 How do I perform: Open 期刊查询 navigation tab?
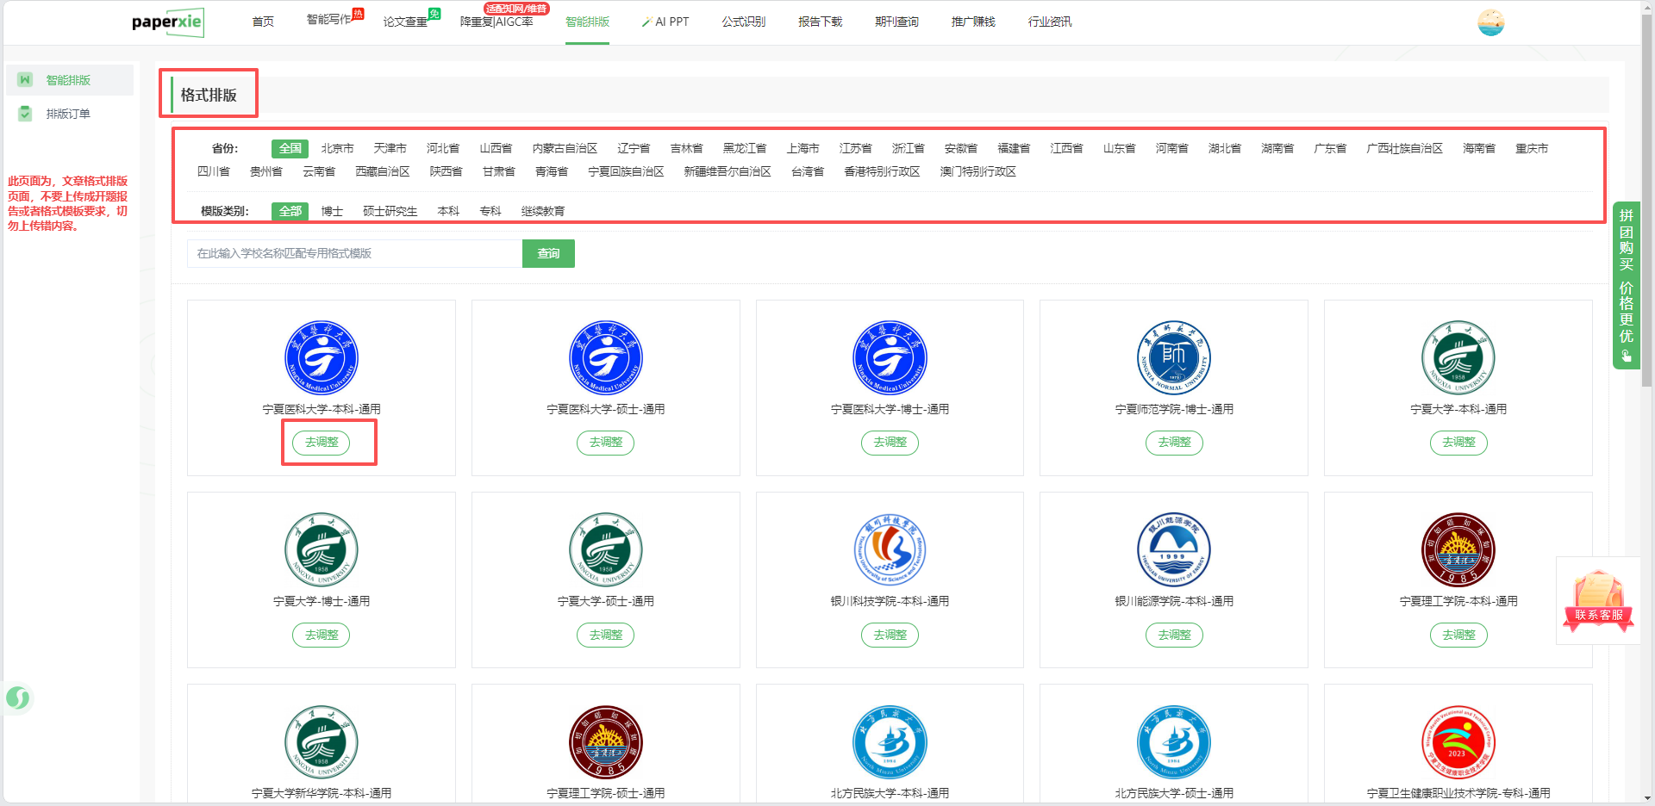pyautogui.click(x=896, y=22)
